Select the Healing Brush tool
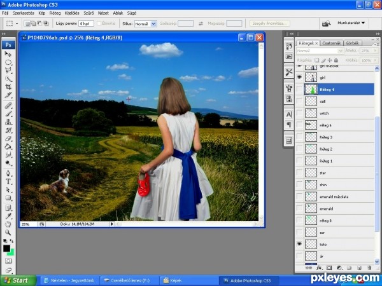This screenshot has height=286, width=382. 8,106
